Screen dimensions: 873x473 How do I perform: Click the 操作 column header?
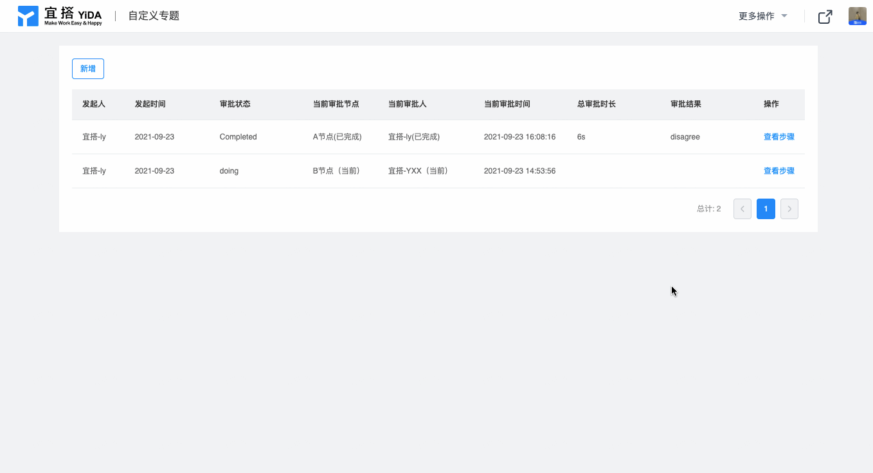[x=771, y=104]
